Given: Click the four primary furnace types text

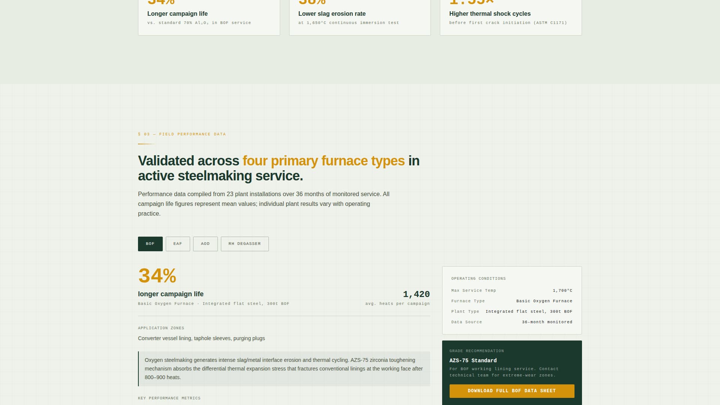Looking at the screenshot, I should click(323, 160).
